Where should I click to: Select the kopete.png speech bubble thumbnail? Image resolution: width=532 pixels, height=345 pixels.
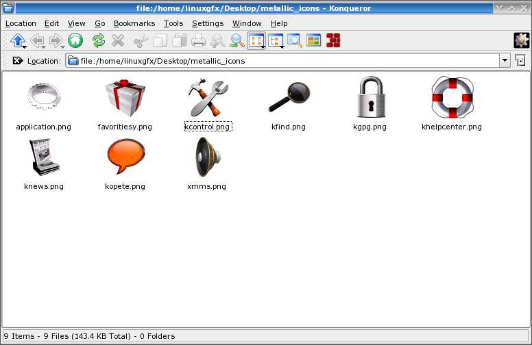tap(126, 156)
